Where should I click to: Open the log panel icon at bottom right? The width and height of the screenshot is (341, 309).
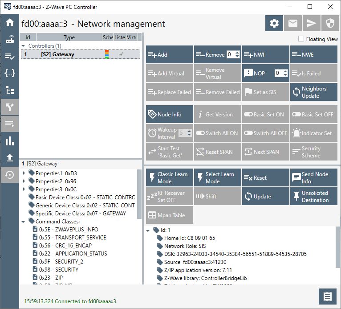click(x=328, y=297)
